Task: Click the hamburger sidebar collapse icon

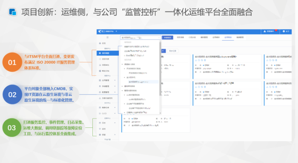Action: [x=107, y=37]
